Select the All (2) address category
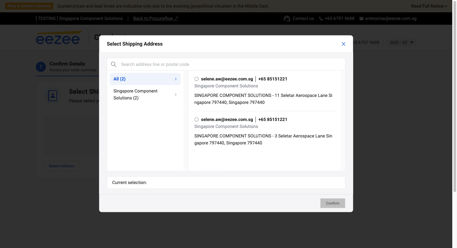Viewport: 457px width, 248px height. pos(145,79)
